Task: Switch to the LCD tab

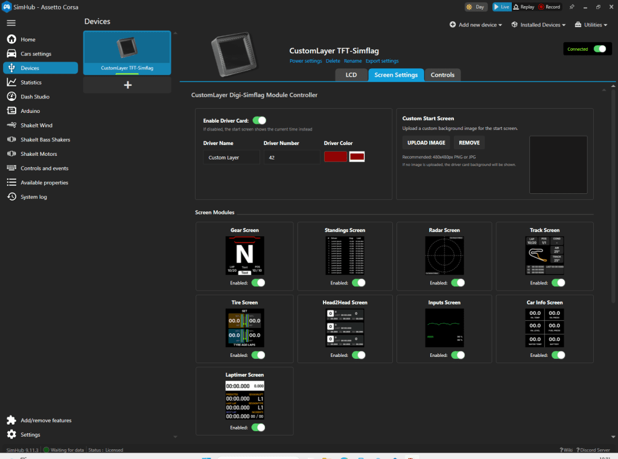Action: point(351,74)
